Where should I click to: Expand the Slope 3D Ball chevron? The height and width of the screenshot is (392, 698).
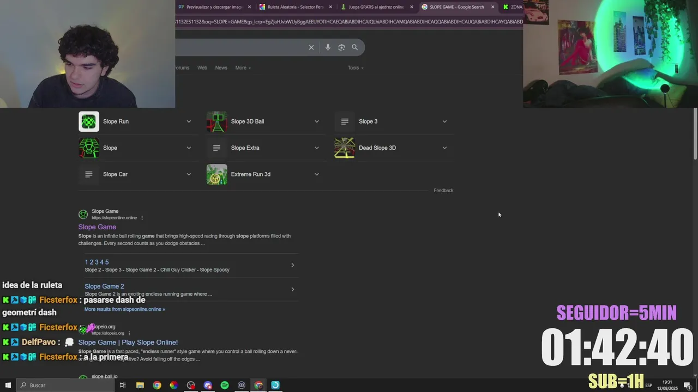click(317, 121)
